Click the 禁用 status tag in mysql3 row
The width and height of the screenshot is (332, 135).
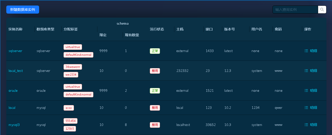tap(155, 125)
